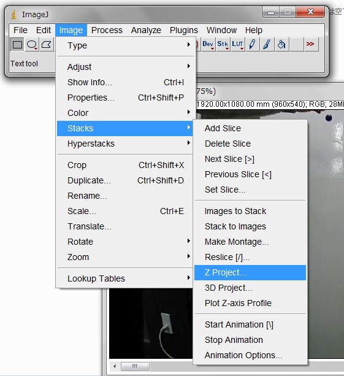
Task: Open the Edit menu
Action: [x=44, y=30]
